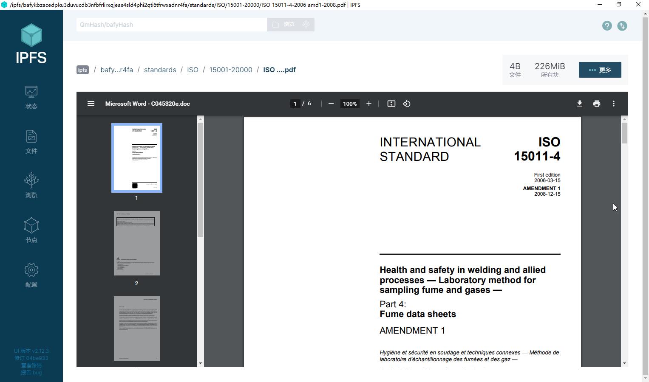Rotate the PDF counterclockwise
The image size is (649, 382).
click(x=407, y=104)
